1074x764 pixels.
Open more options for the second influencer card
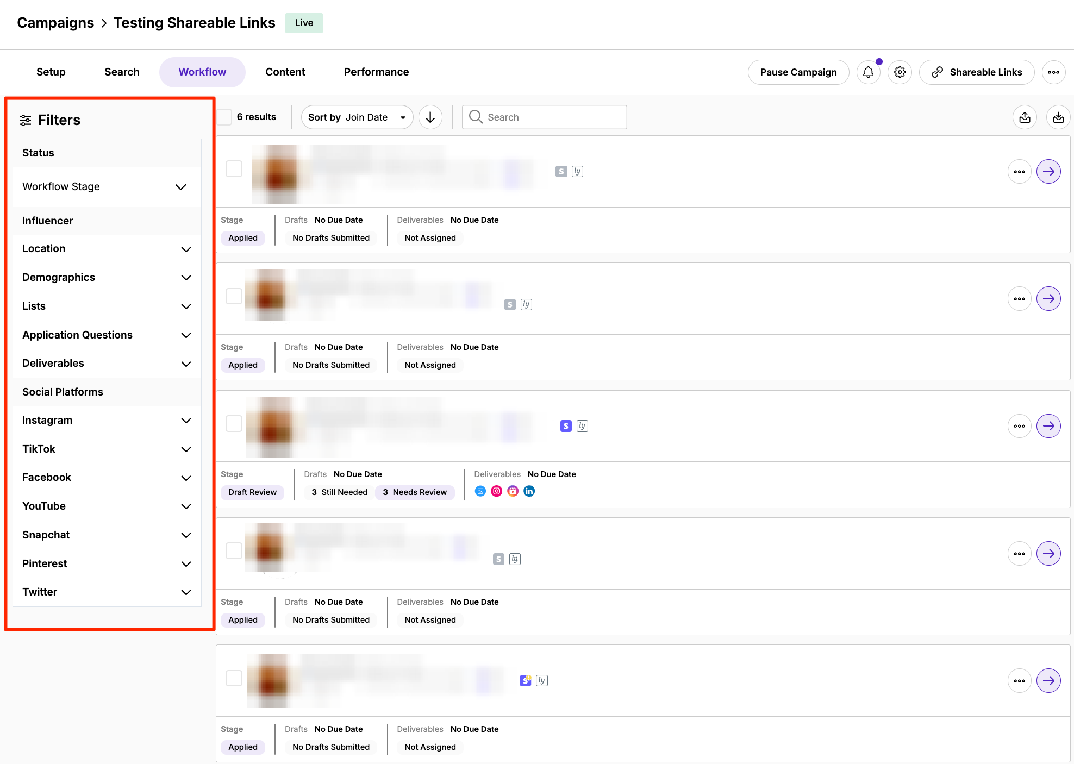click(x=1019, y=299)
